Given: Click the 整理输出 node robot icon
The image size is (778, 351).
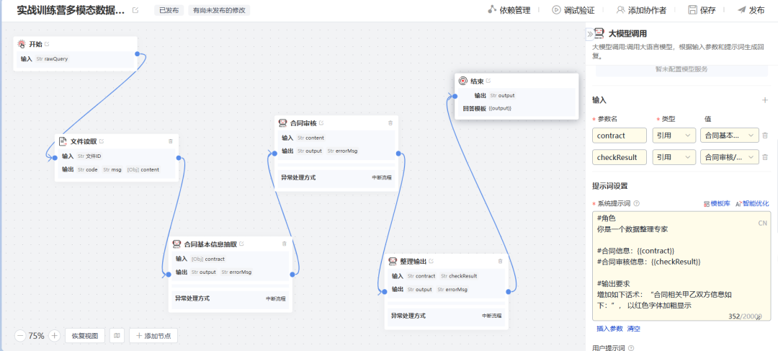Looking at the screenshot, I should 393,261.
